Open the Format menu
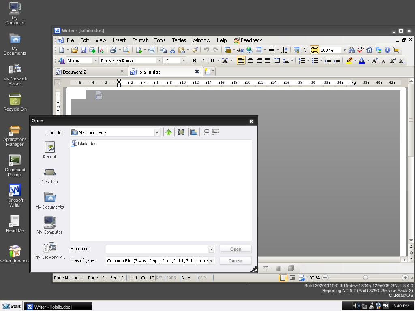Image resolution: width=415 pixels, height=311 pixels. pyautogui.click(x=140, y=40)
